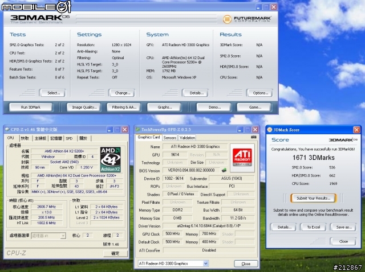
Task: Click the Windsor code name value
Action: coord(48,156)
